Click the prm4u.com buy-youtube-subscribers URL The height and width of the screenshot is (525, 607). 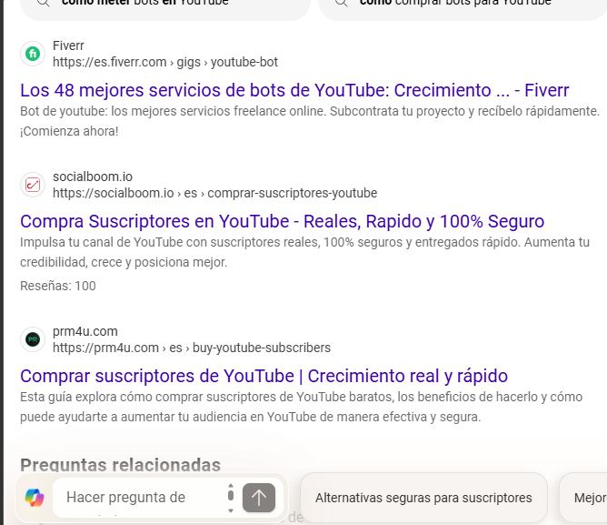coord(192,348)
